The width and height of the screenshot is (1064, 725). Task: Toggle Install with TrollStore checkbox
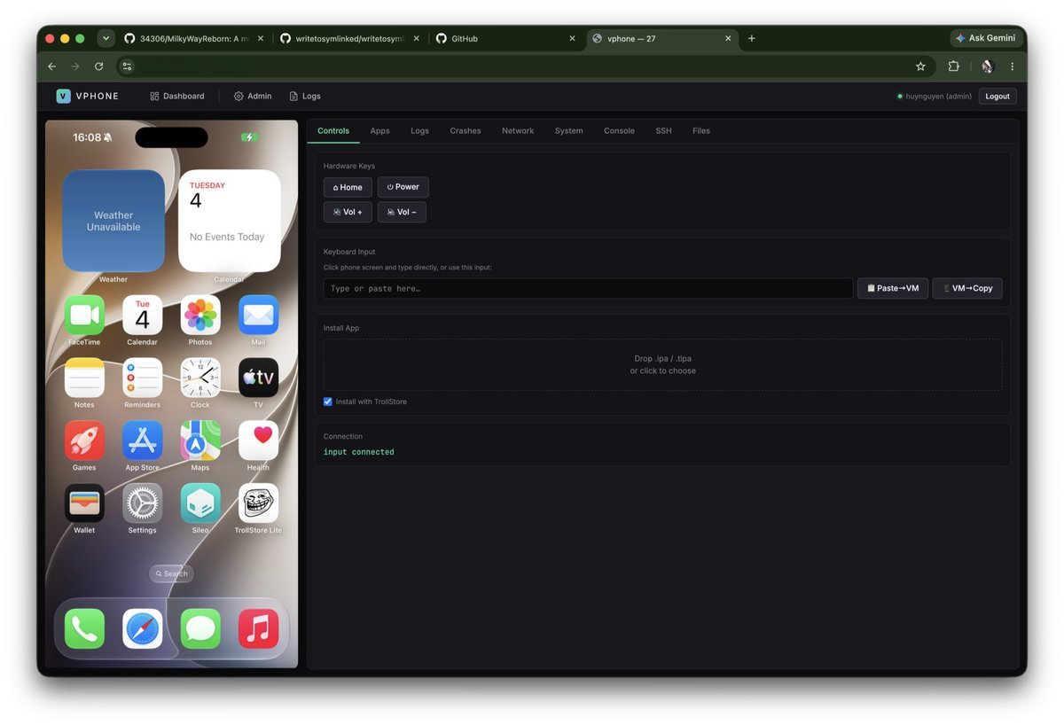point(328,401)
